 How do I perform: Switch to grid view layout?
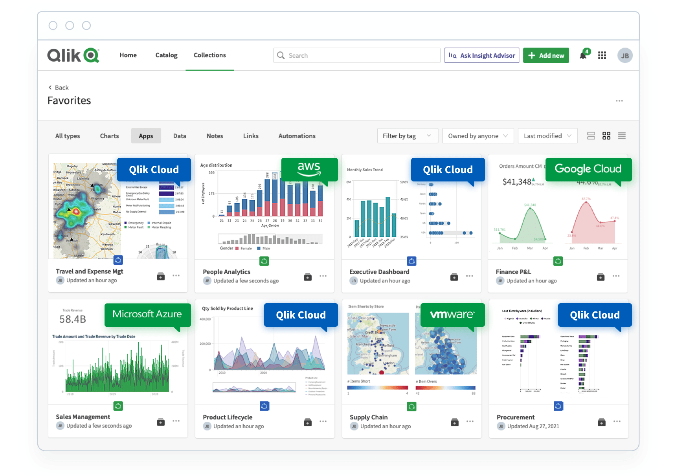(606, 136)
